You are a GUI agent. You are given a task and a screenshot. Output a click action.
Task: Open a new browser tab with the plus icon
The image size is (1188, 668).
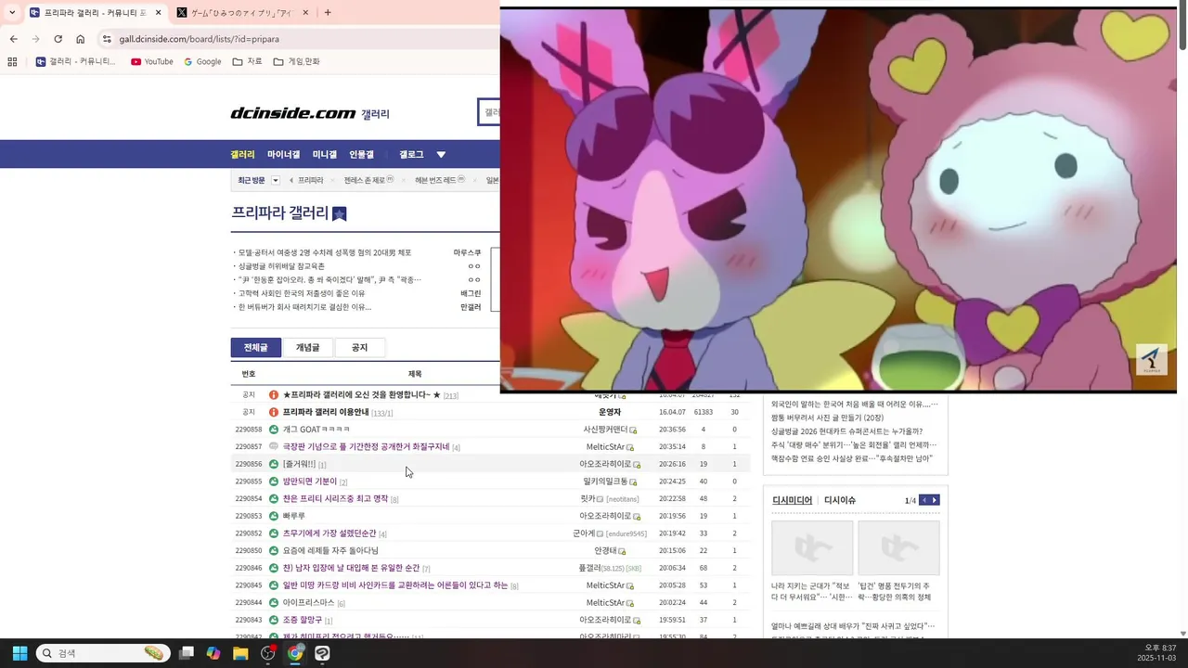tap(328, 13)
